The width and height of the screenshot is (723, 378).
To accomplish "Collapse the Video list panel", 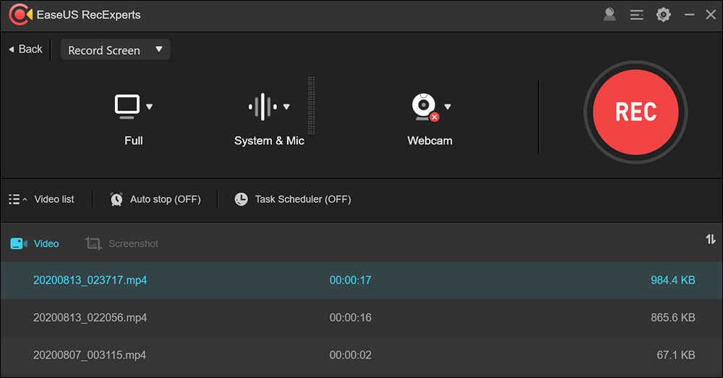I will click(x=41, y=199).
